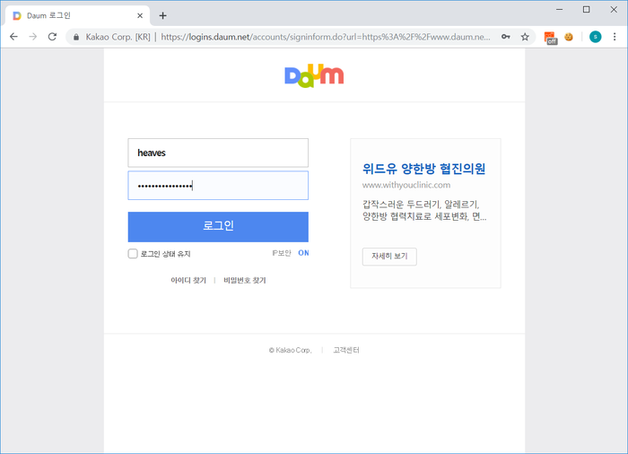Viewport: 628px width, 454px height.
Task: Reload the Daum login page
Action: click(52, 37)
